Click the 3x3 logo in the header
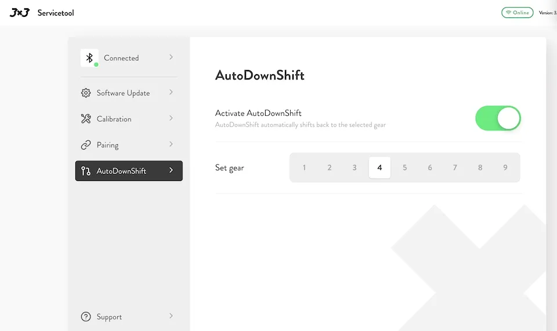 point(20,13)
